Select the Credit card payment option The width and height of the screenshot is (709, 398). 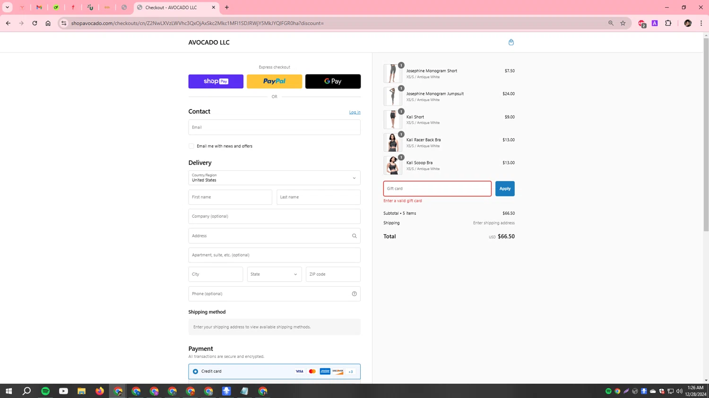click(x=195, y=372)
